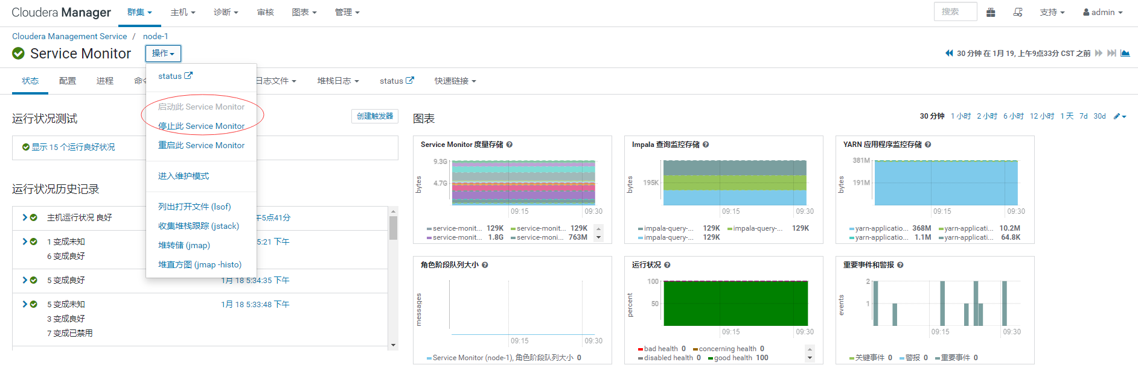The height and width of the screenshot is (365, 1138).
Task: Click help icon beside Impala 查询监控存储
Action: pyautogui.click(x=706, y=145)
